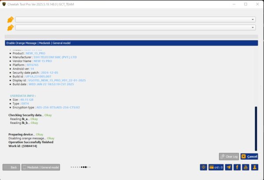This screenshot has width=264, height=180.
Task: Click the user account icon
Action: click(255, 167)
